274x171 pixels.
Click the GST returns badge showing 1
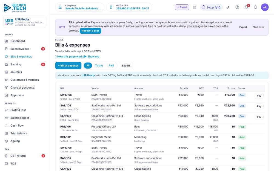pyautogui.click(x=43, y=156)
